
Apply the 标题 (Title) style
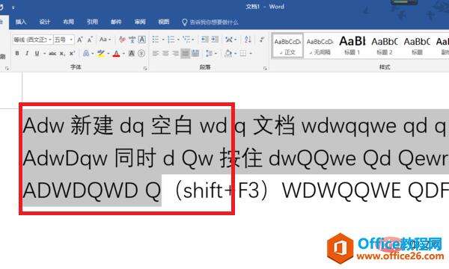pyautogui.click(x=417, y=46)
